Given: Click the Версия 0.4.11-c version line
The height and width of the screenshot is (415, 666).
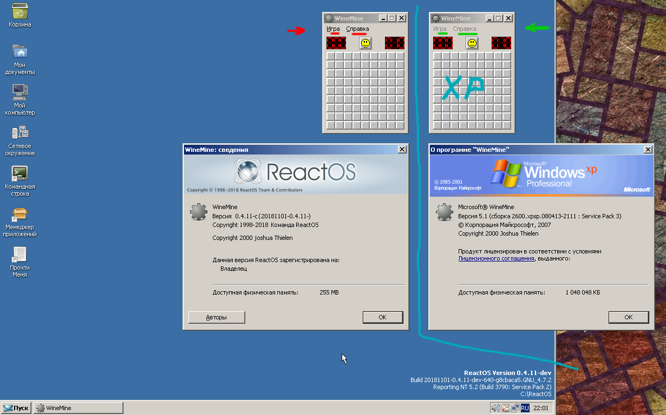Looking at the screenshot, I should point(262,216).
